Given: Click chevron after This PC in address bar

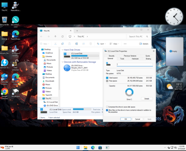Looking at the screenshot, I should [x=87, y=36].
